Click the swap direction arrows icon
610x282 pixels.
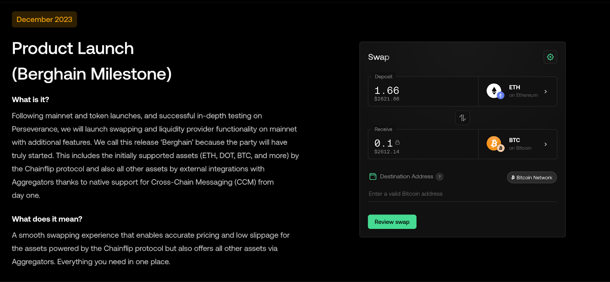tap(462, 118)
